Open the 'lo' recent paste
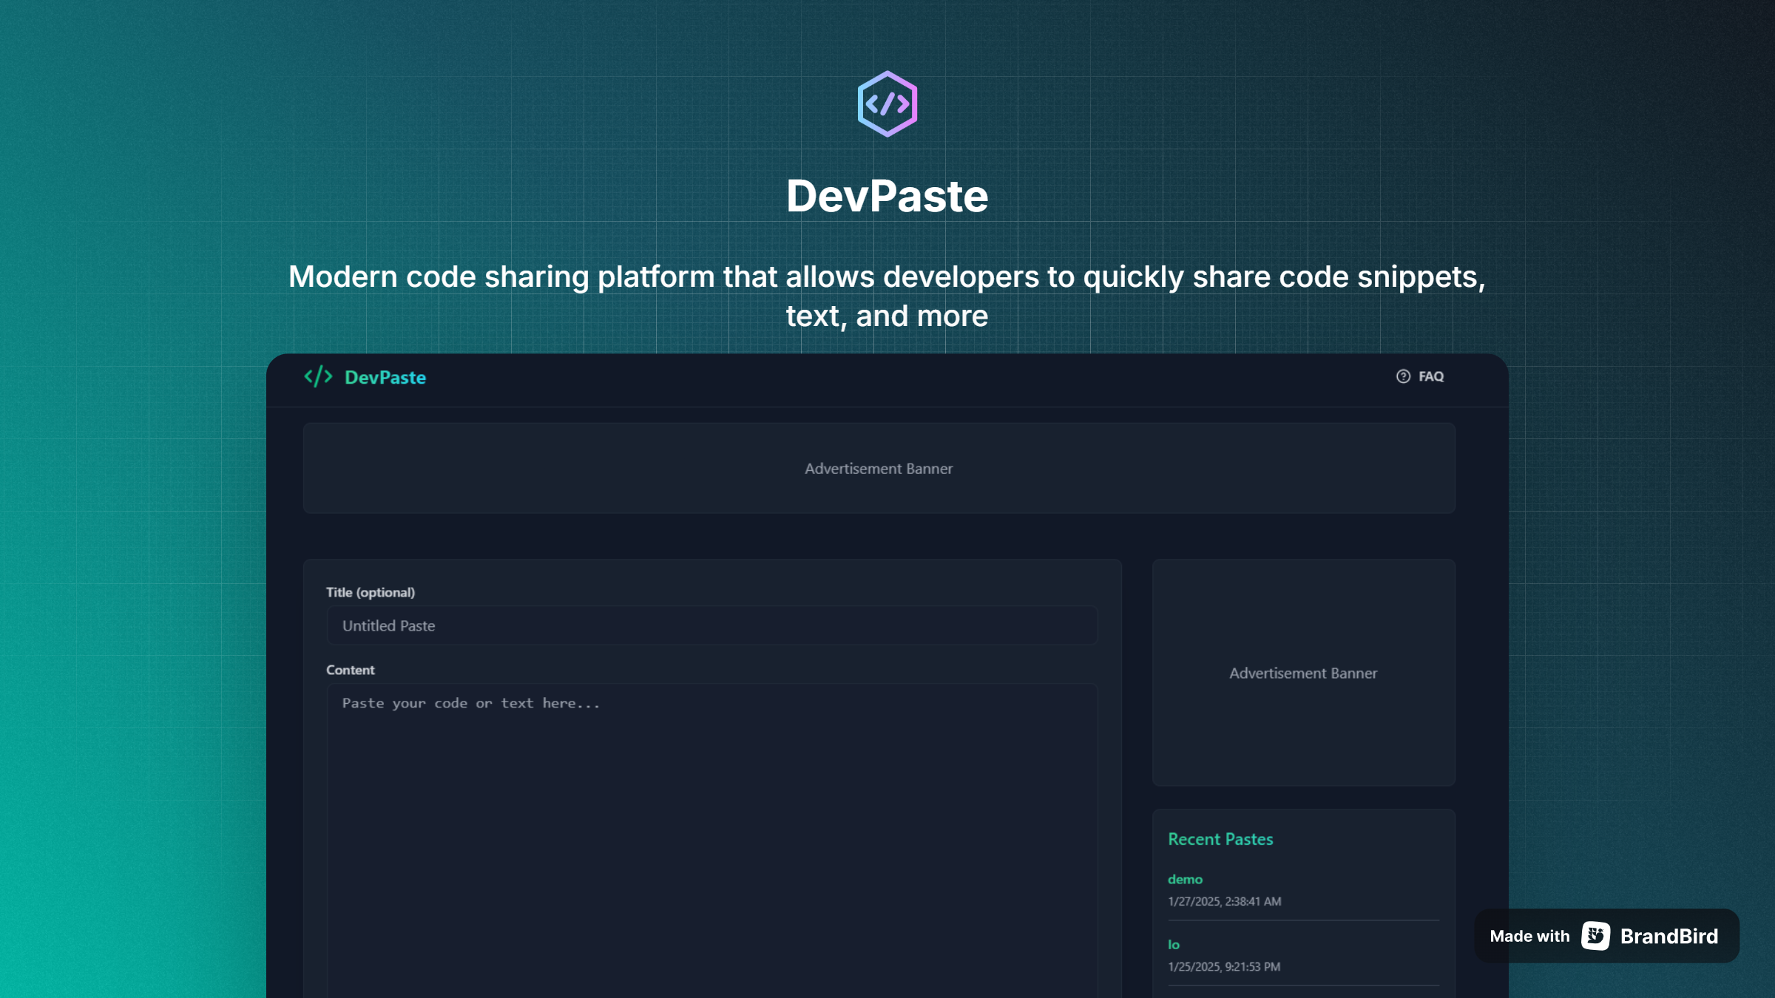Screen dimensions: 1775x998 tap(1172, 943)
